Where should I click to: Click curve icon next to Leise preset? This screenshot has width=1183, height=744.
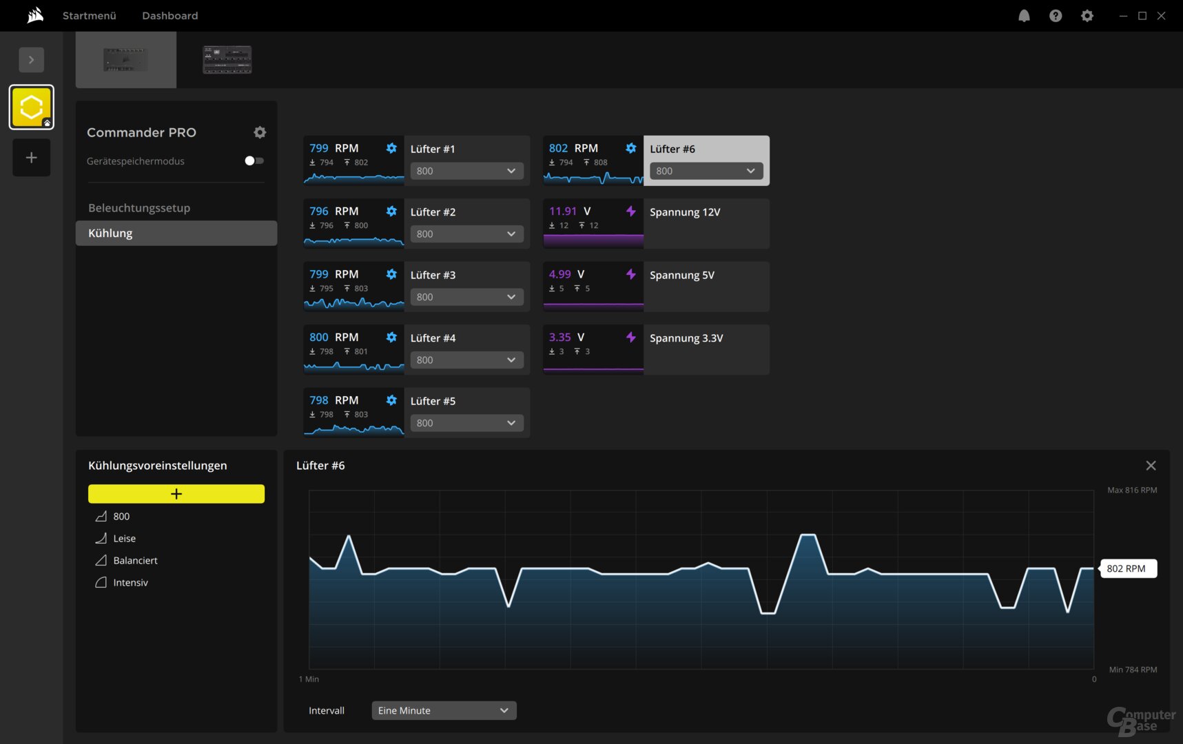coord(101,538)
